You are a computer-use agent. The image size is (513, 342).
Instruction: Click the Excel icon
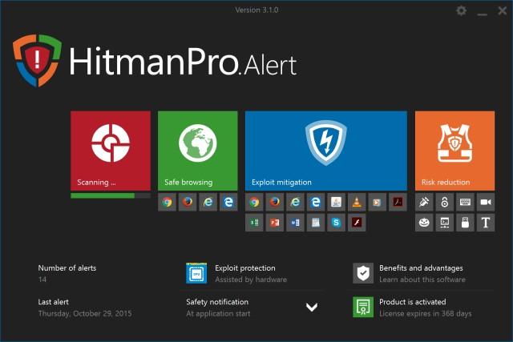254,223
